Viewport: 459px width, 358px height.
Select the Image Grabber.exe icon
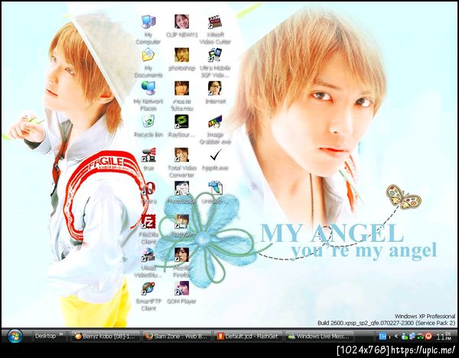click(215, 121)
